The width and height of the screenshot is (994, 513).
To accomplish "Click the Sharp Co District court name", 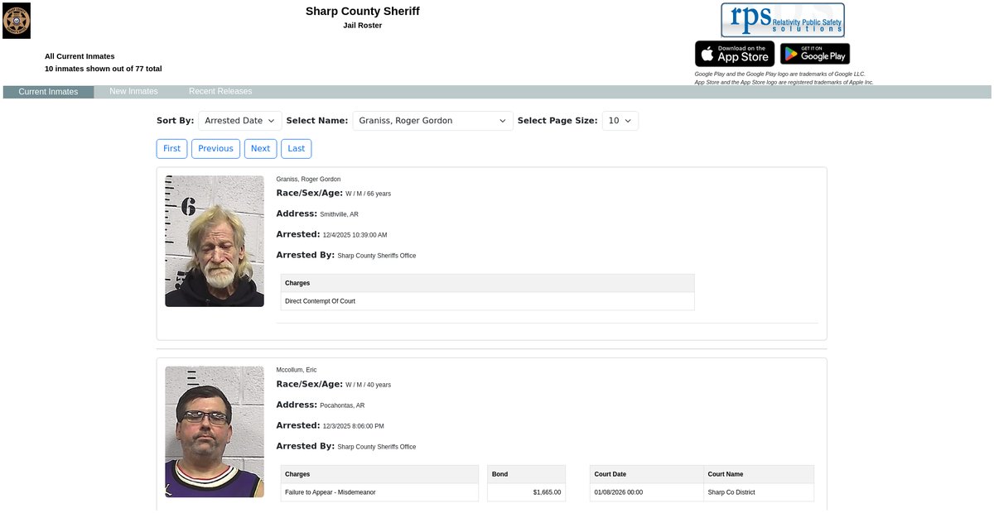I will pyautogui.click(x=731, y=492).
